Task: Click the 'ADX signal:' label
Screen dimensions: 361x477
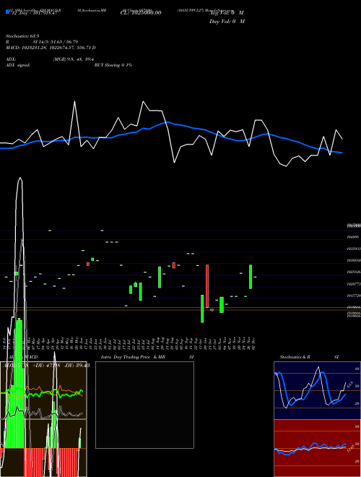Action: 18,65
